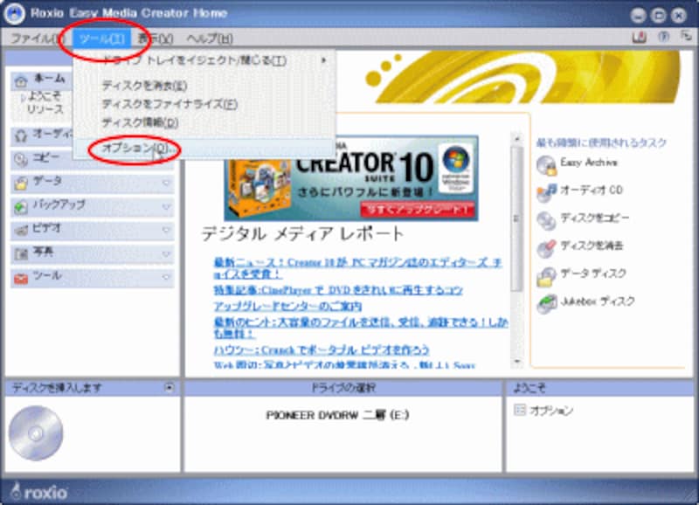Click the scroll down arrow of content pane
Screen dimensions: 699x505
tap(517, 361)
